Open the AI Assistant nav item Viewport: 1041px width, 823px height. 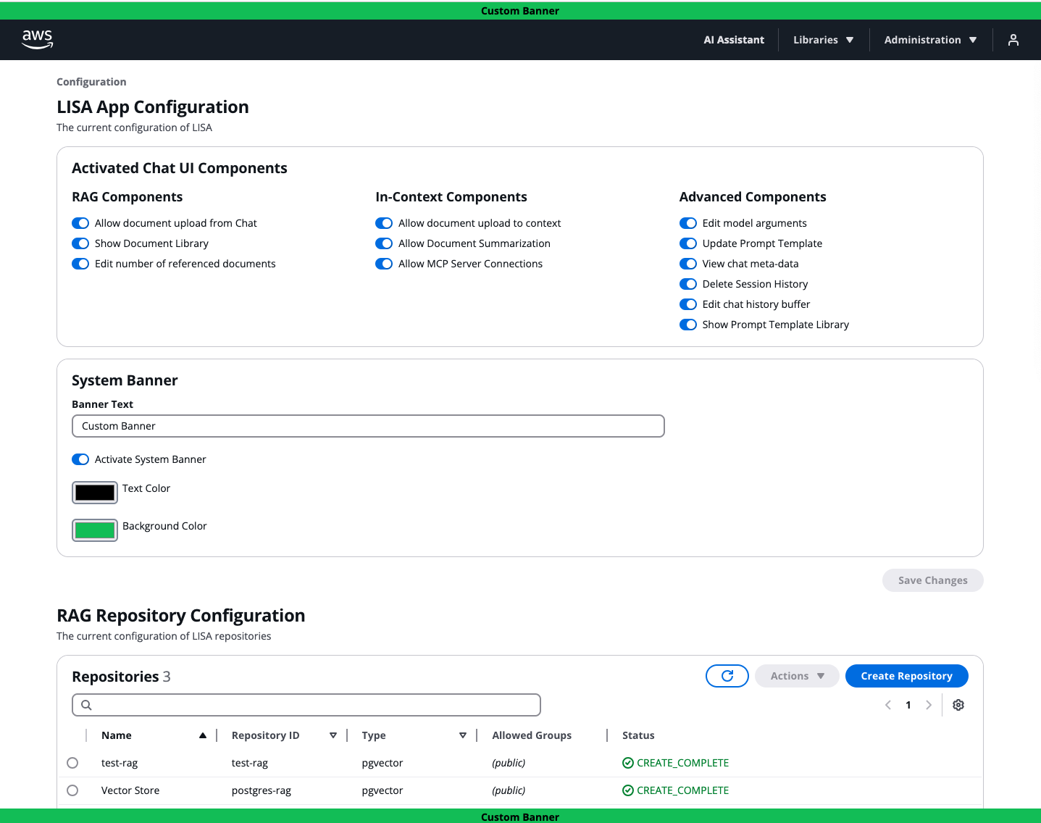pyautogui.click(x=734, y=40)
